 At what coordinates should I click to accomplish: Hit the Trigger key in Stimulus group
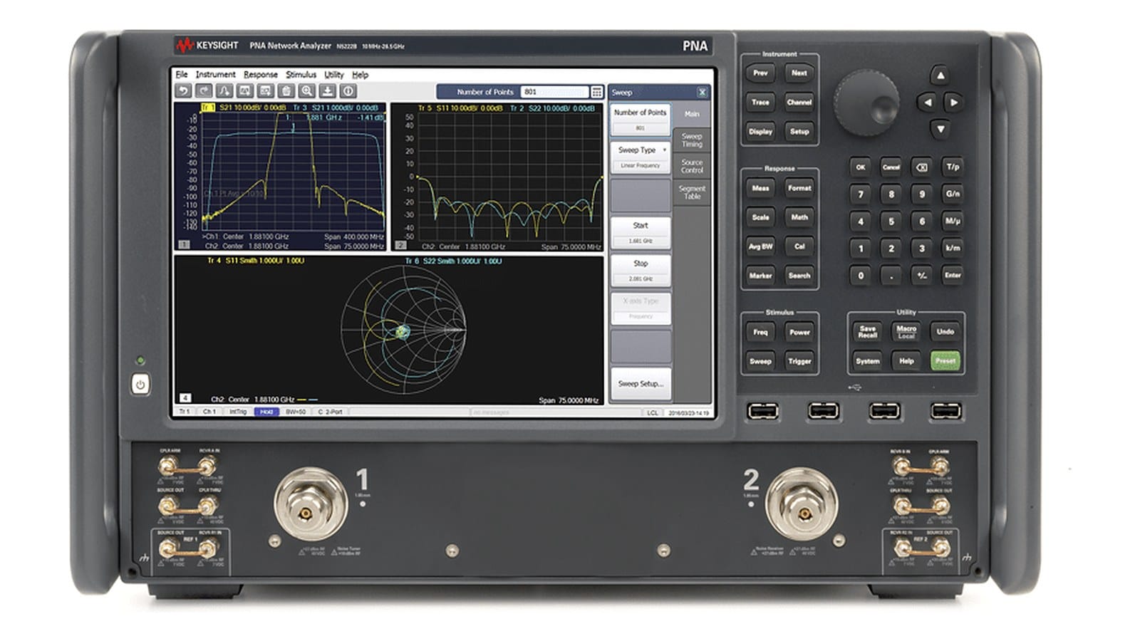click(799, 361)
